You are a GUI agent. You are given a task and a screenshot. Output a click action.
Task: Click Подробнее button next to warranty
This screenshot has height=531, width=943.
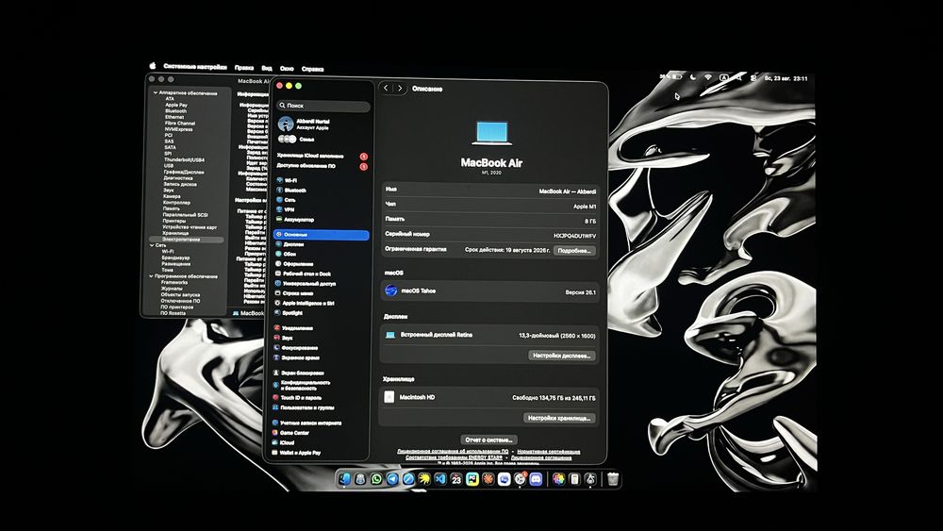(574, 250)
